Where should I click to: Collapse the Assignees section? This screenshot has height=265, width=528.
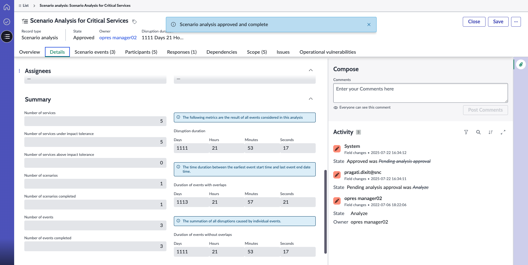coord(311,70)
